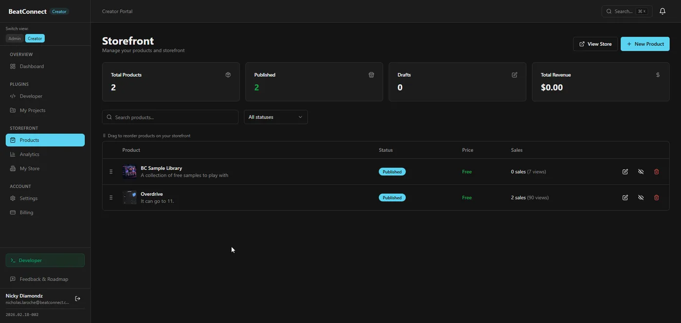Unpublish BC Sample Library via its eye-slash toggle
Screen dimensions: 681x323
640,171
